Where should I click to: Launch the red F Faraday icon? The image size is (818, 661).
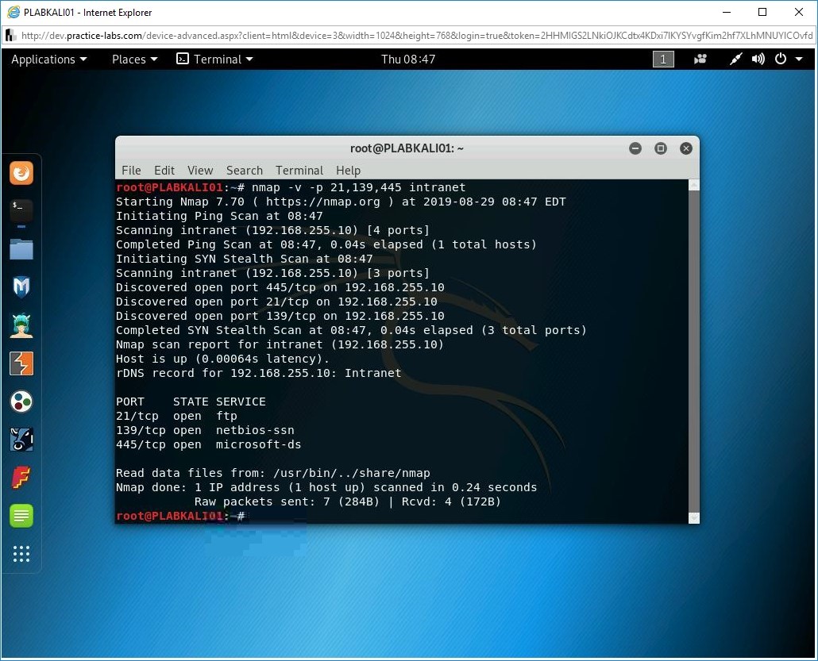click(x=21, y=478)
